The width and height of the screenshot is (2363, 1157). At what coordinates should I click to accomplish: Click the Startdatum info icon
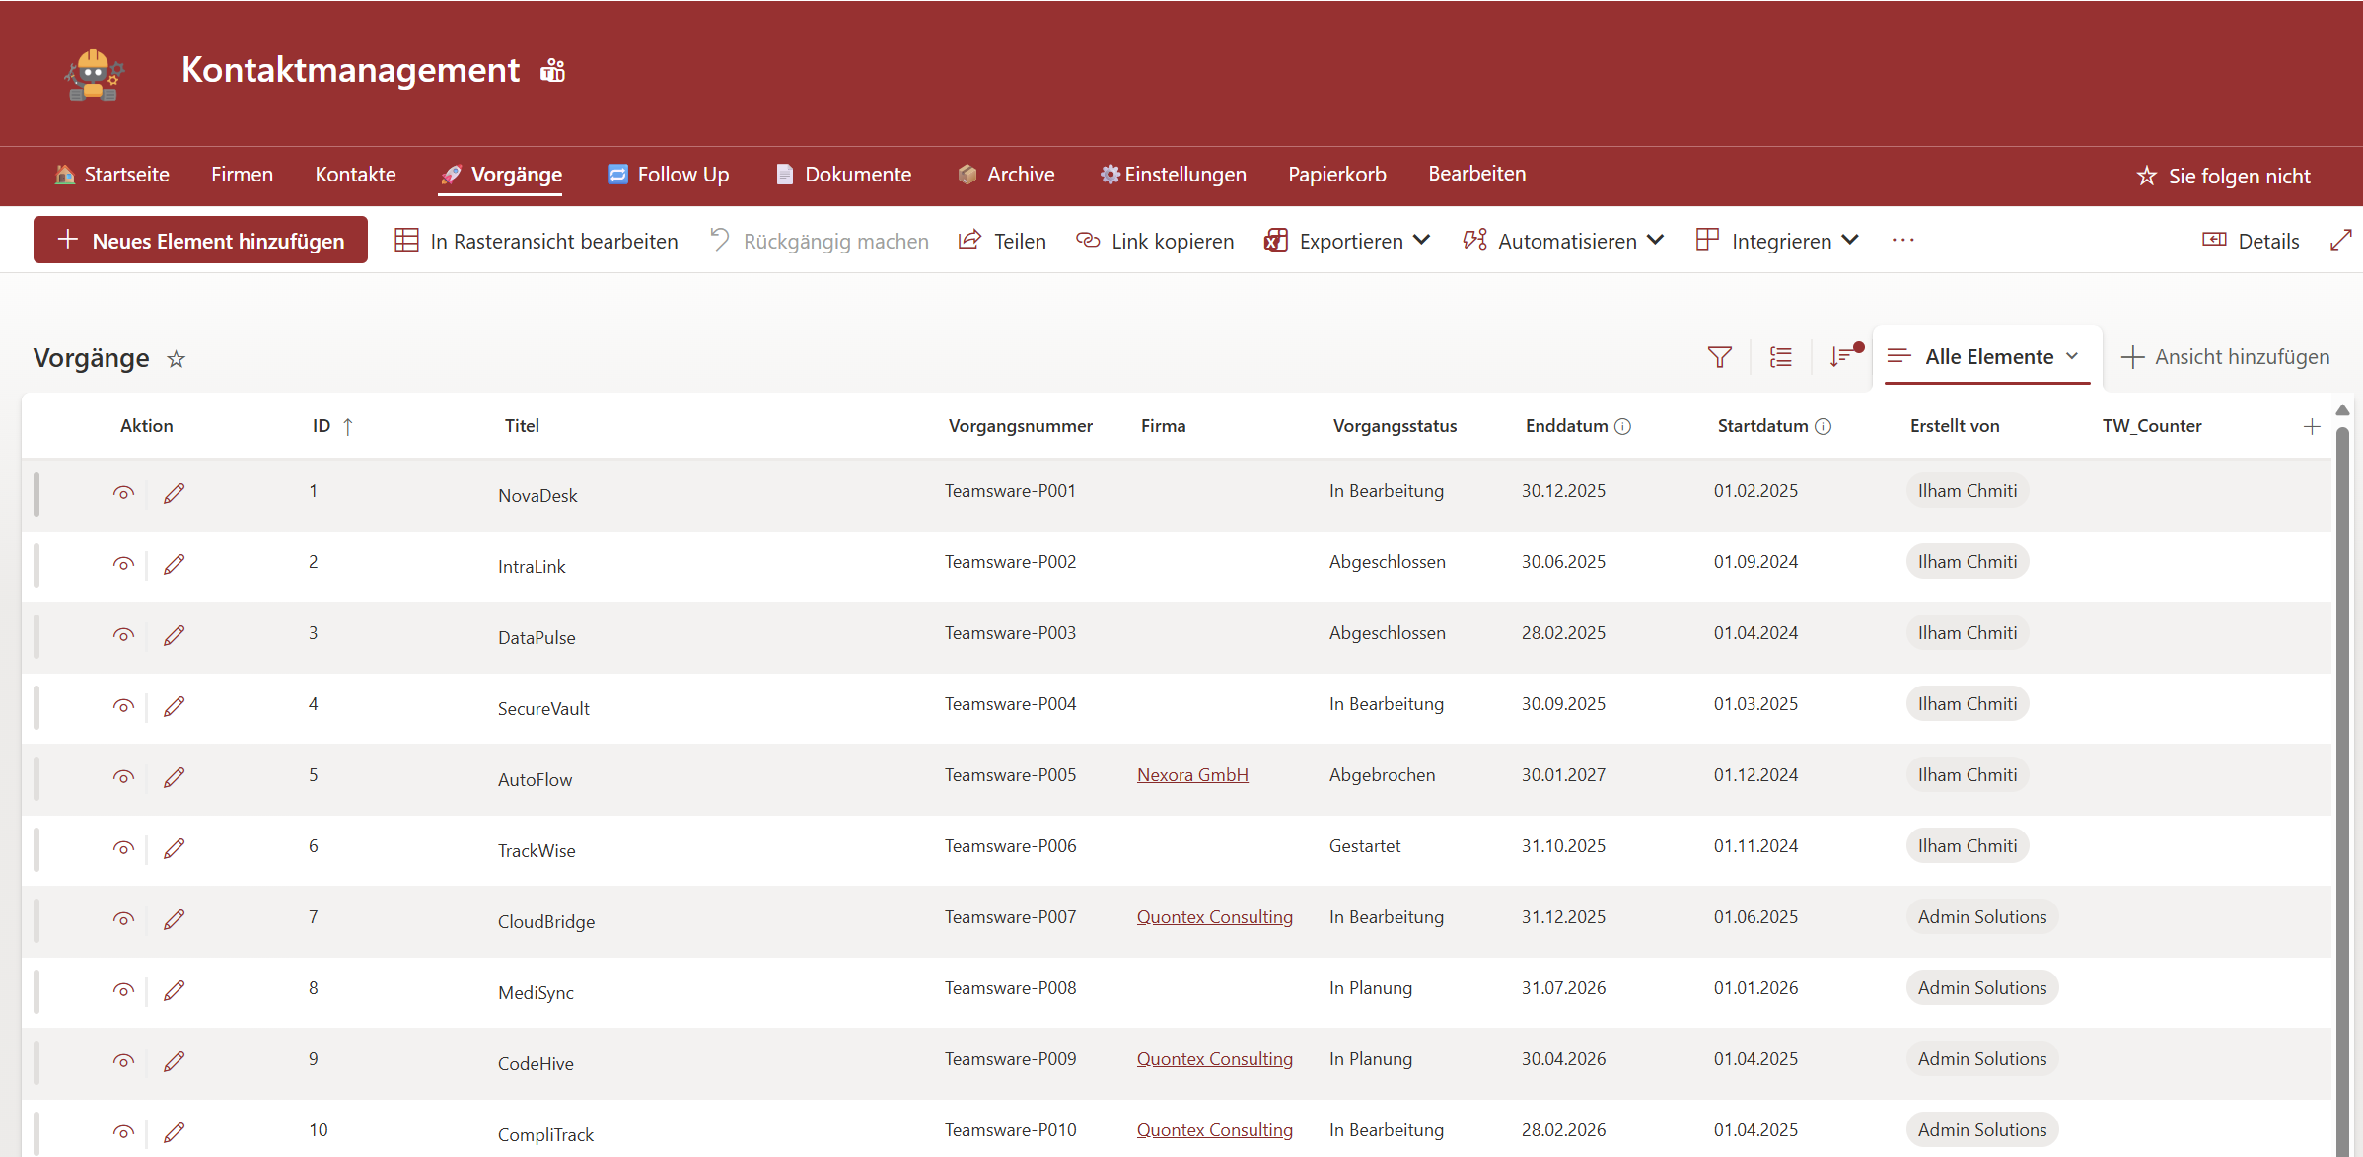(1824, 426)
